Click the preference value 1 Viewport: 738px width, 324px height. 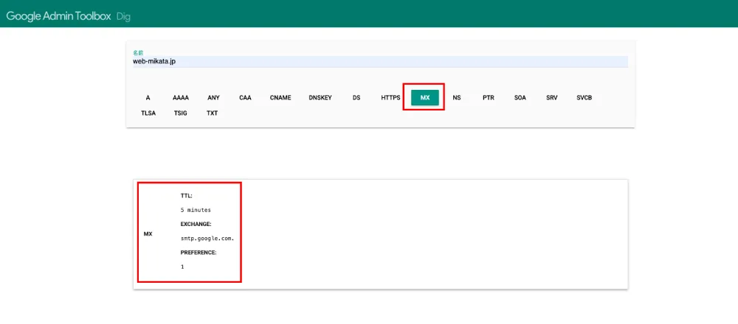[182, 267]
